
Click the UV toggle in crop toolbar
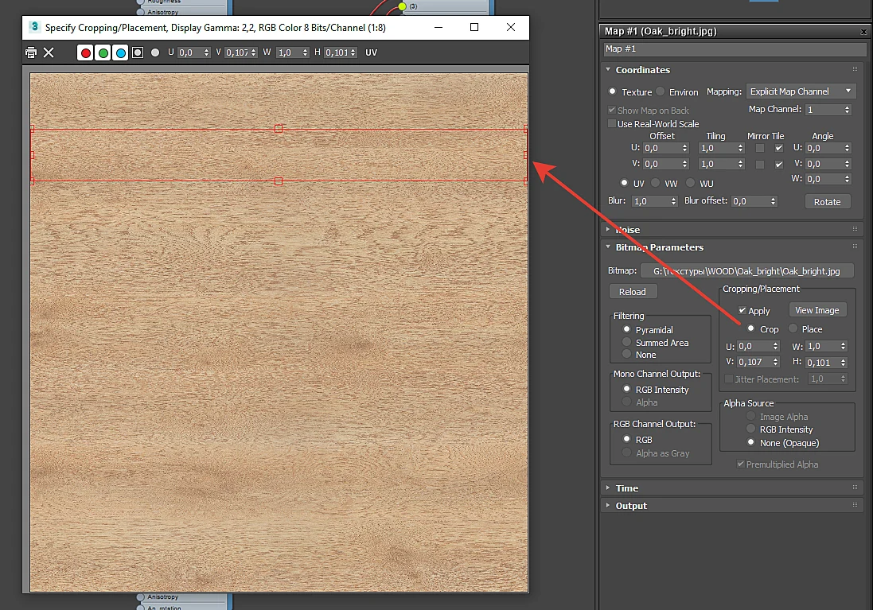tap(371, 52)
